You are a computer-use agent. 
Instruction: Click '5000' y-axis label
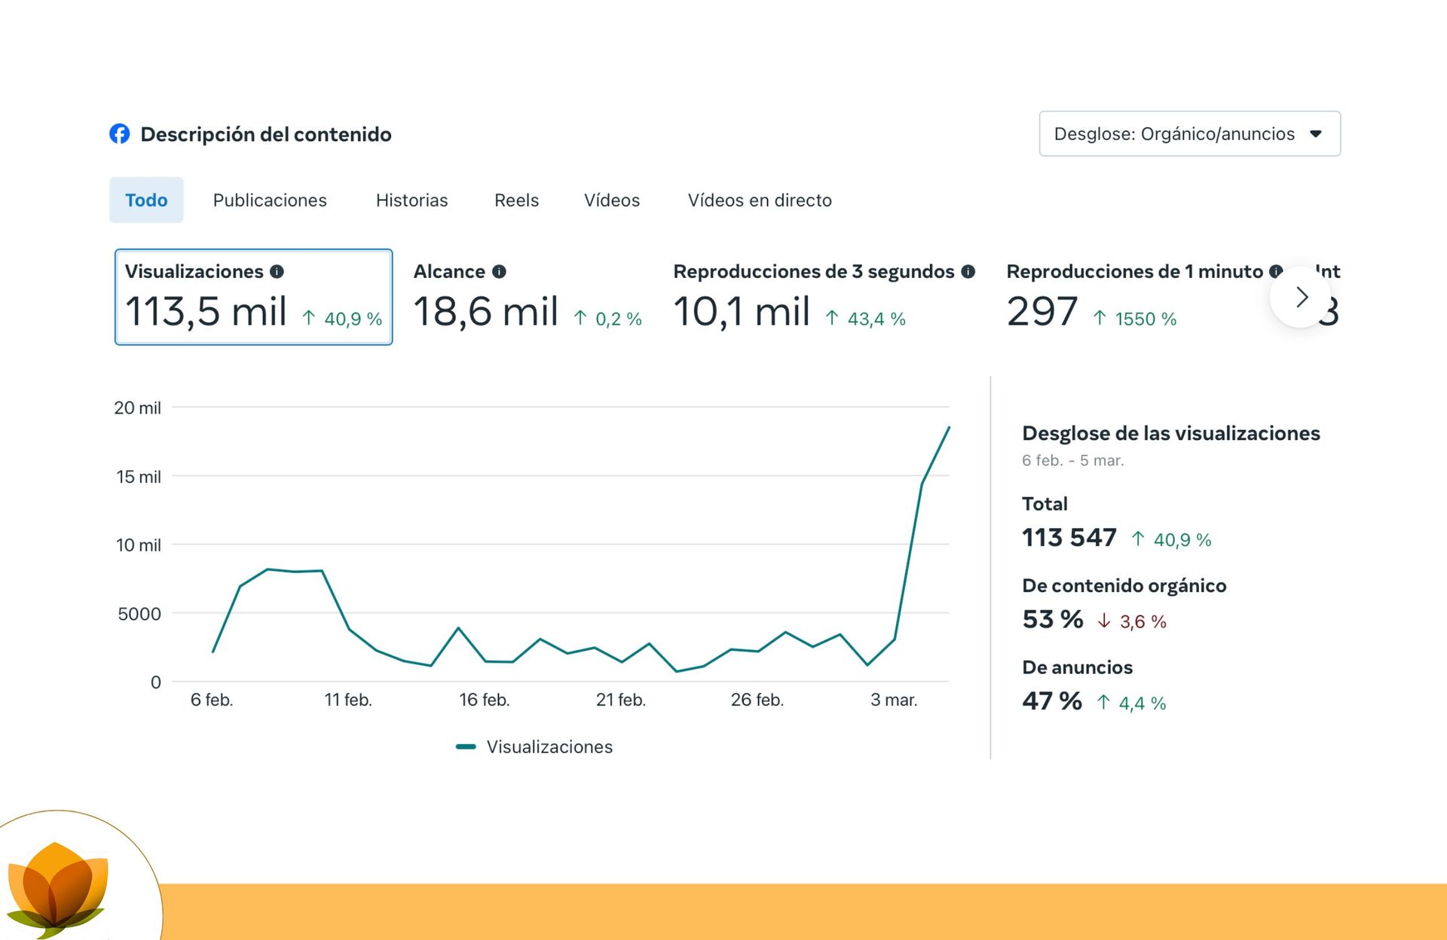[x=139, y=614]
